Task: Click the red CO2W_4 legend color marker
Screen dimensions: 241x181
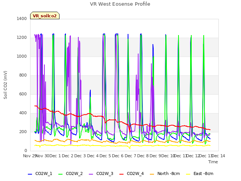Action: (x=122, y=174)
